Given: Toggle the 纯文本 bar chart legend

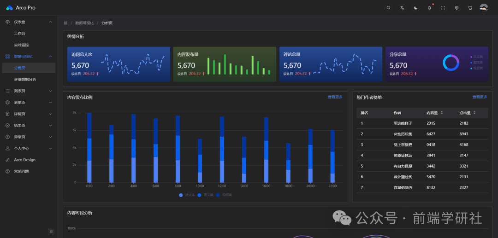Looking at the screenshot, I should click(x=187, y=195).
